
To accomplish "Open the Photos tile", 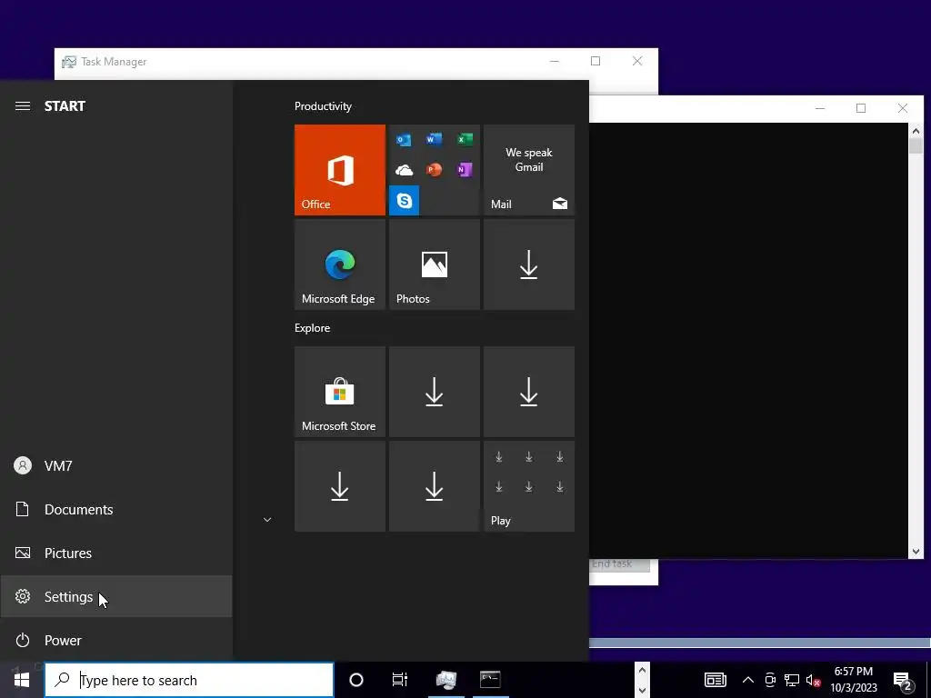I will pyautogui.click(x=434, y=264).
